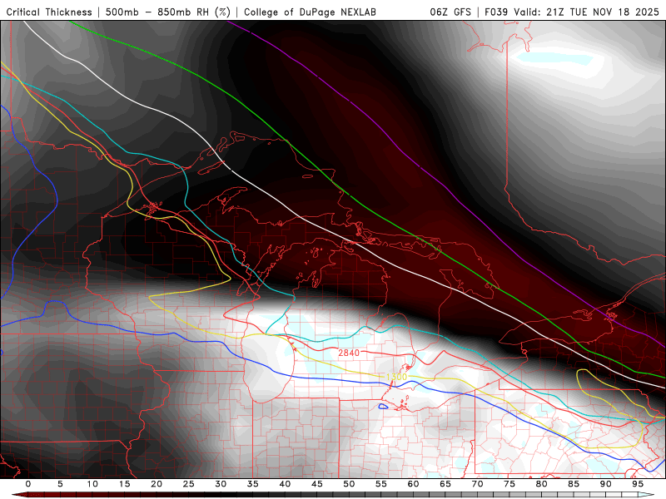Click the "40" colorbar scale label

coord(285,484)
